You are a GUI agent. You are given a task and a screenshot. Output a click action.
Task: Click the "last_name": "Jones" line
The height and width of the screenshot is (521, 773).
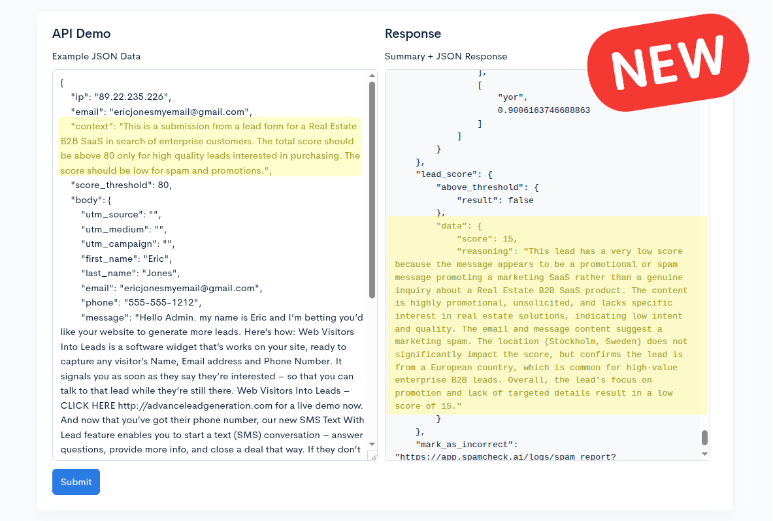coord(130,274)
